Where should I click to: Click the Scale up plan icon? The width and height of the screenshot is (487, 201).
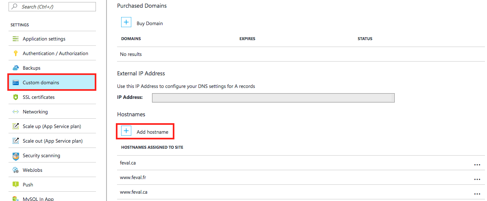point(16,126)
